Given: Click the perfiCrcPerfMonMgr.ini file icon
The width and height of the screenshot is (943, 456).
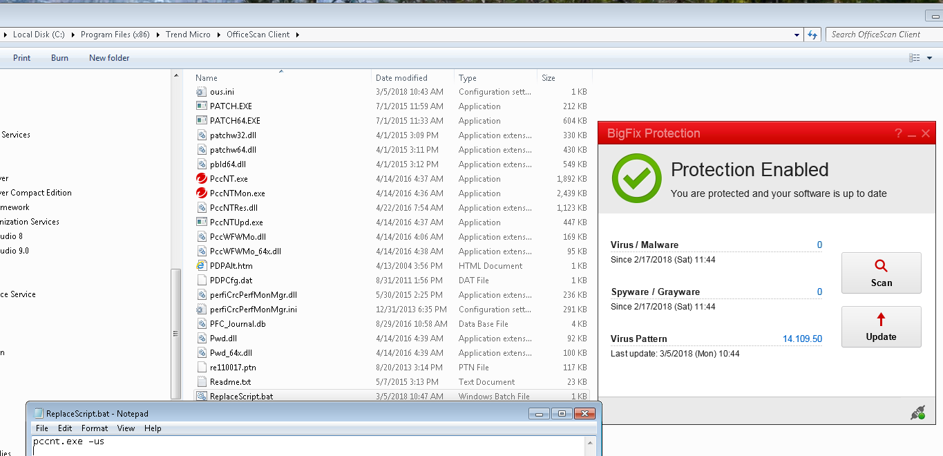Looking at the screenshot, I should coord(201,310).
